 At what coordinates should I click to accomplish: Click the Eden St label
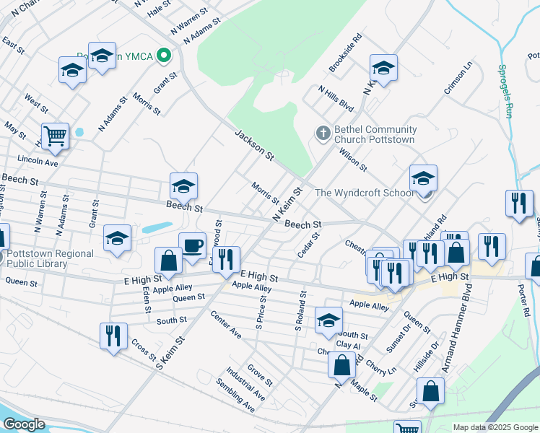(x=147, y=299)
